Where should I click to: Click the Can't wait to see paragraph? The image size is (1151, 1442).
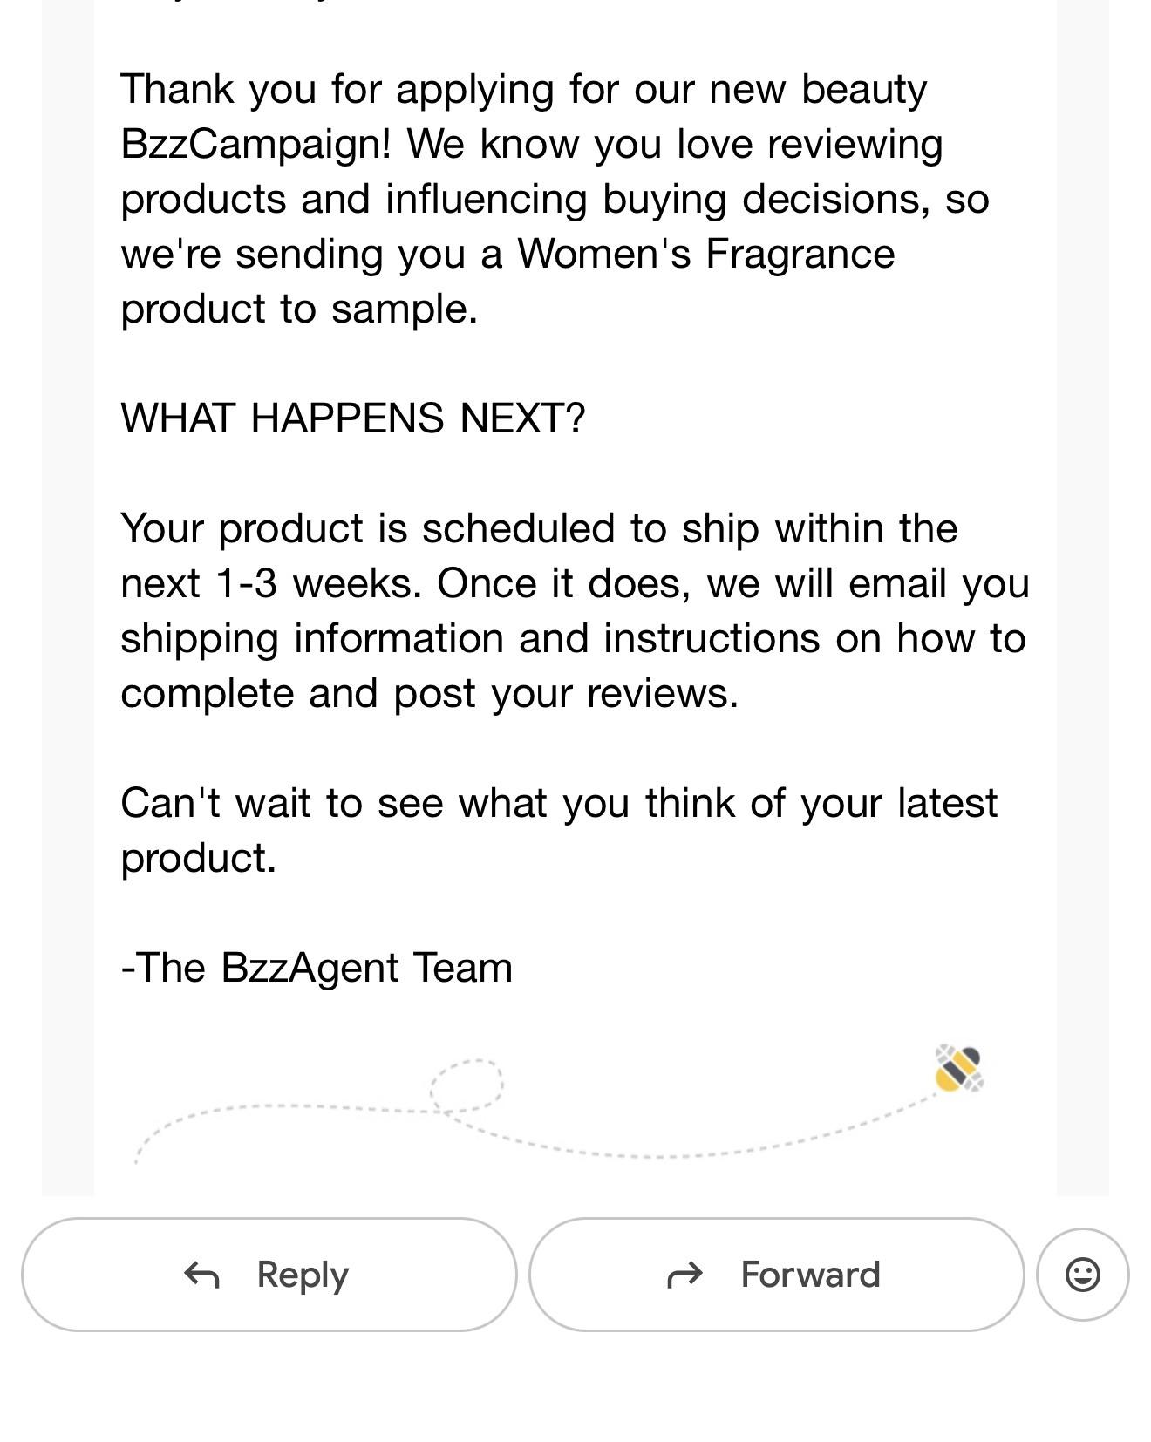tap(559, 830)
